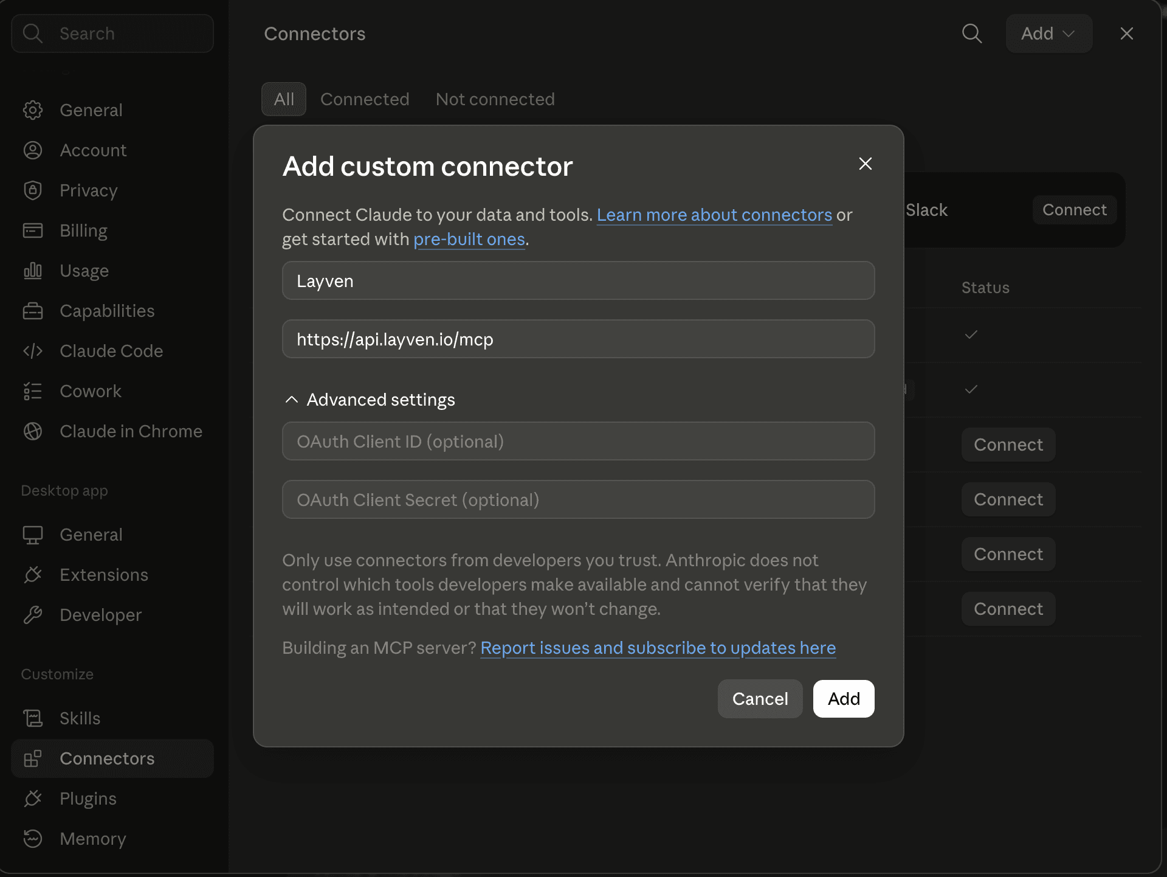Focus the URL field with api.layven.io/mcp

coord(579,339)
